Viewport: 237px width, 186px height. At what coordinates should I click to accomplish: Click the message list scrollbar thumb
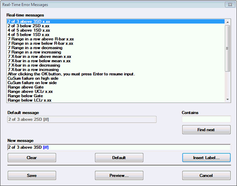(x=228, y=48)
